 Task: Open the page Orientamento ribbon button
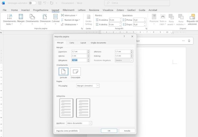click(32, 19)
